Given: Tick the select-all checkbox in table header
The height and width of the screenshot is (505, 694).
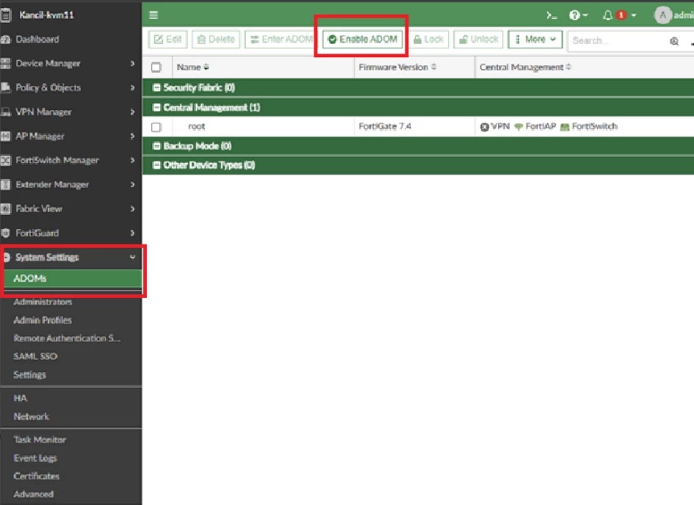Looking at the screenshot, I should (x=156, y=68).
